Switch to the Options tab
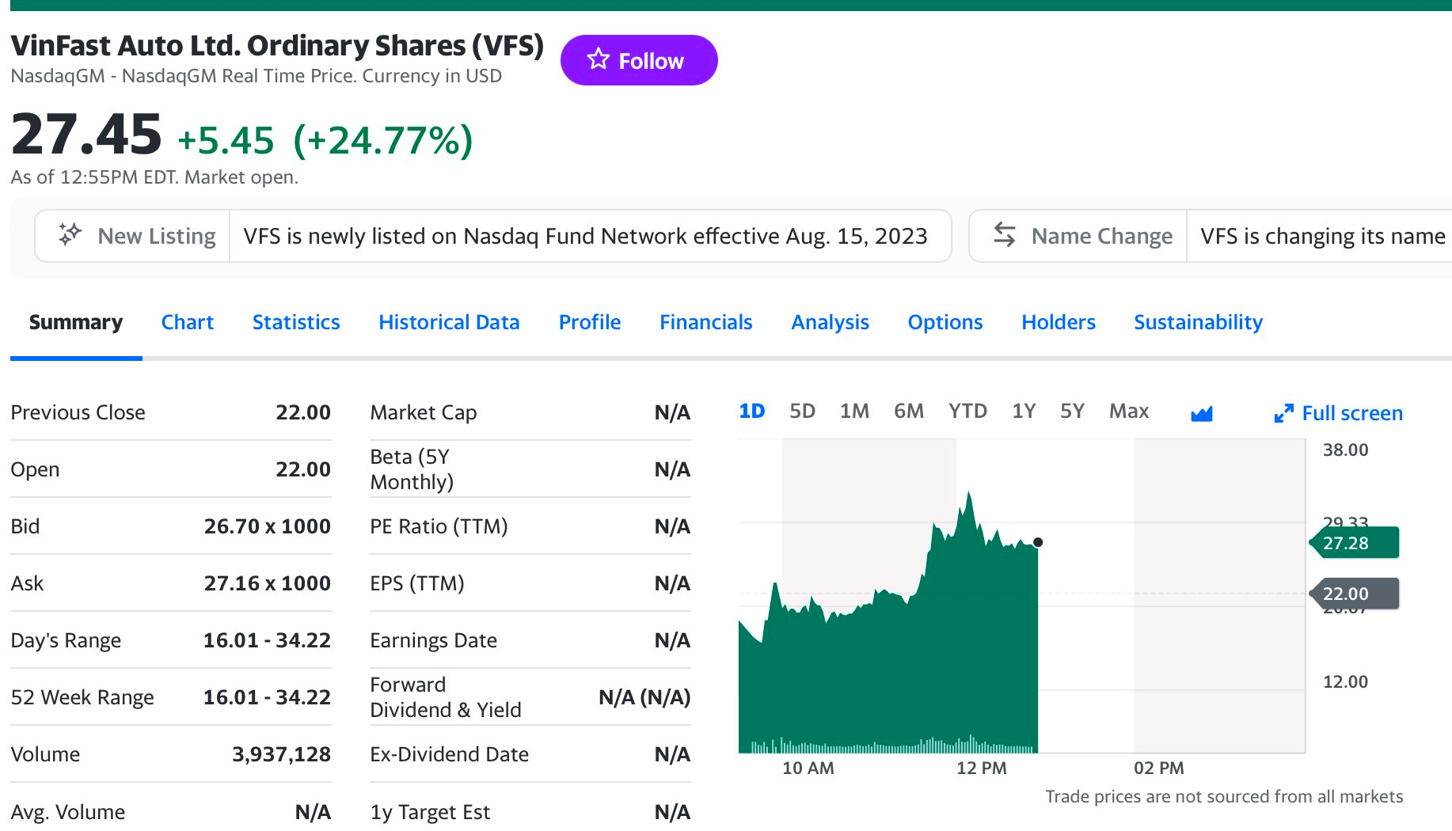Screen dimensions: 1452x831 tap(945, 322)
